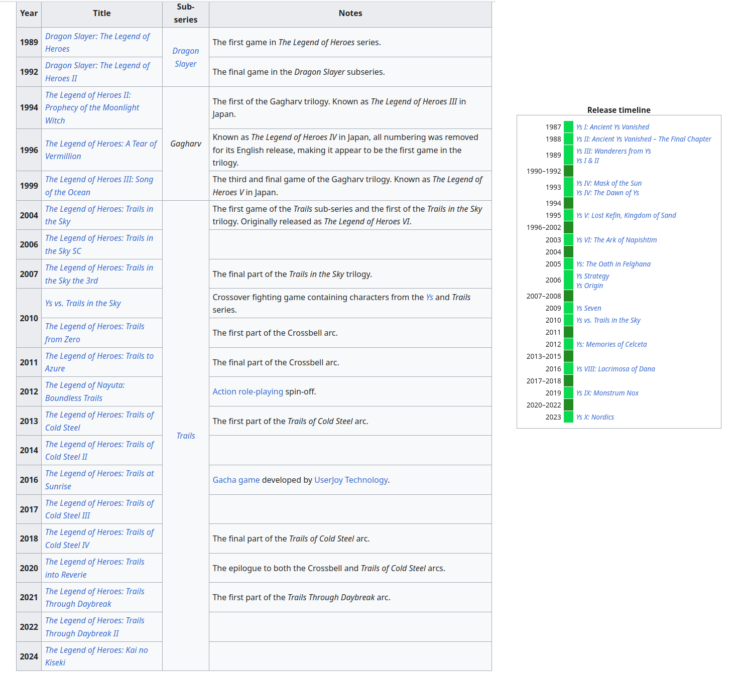Open Ys IX: Monstrum Nox link
The height and width of the screenshot is (675, 739).
point(607,393)
